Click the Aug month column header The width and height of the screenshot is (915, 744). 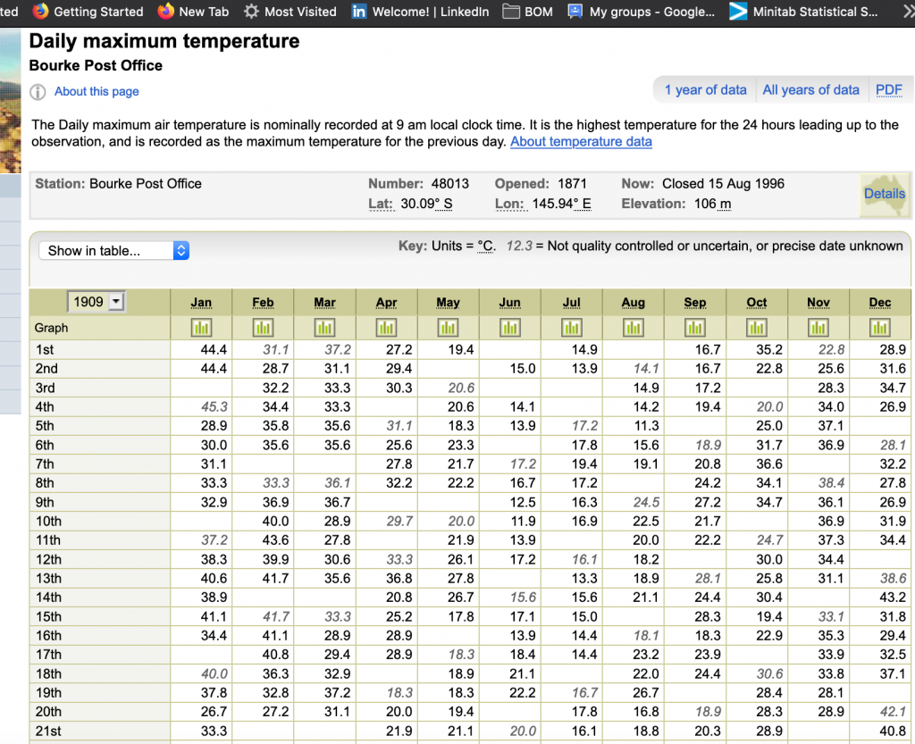tap(633, 303)
